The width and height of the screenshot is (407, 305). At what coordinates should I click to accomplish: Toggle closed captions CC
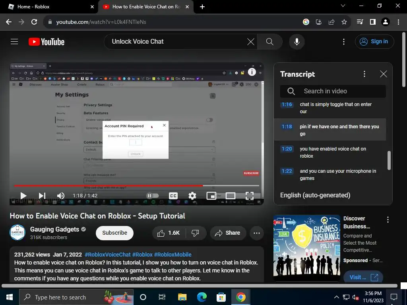173,195
